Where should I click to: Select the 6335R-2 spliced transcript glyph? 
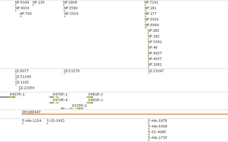72,108
